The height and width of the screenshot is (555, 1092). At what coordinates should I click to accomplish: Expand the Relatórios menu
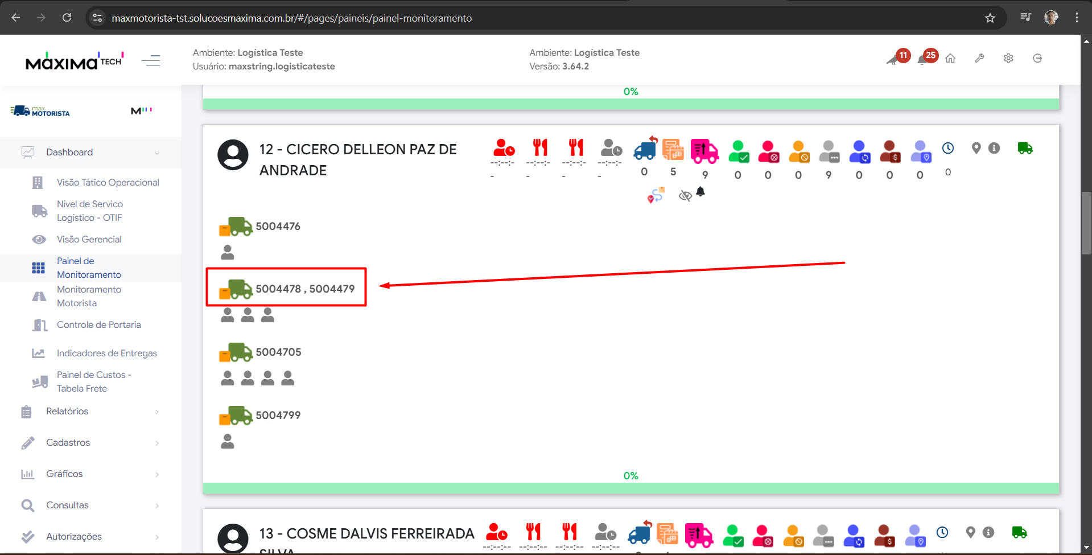coord(91,412)
